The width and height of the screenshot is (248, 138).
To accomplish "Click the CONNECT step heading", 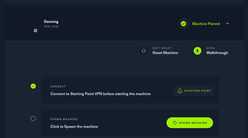I will tap(58, 86).
